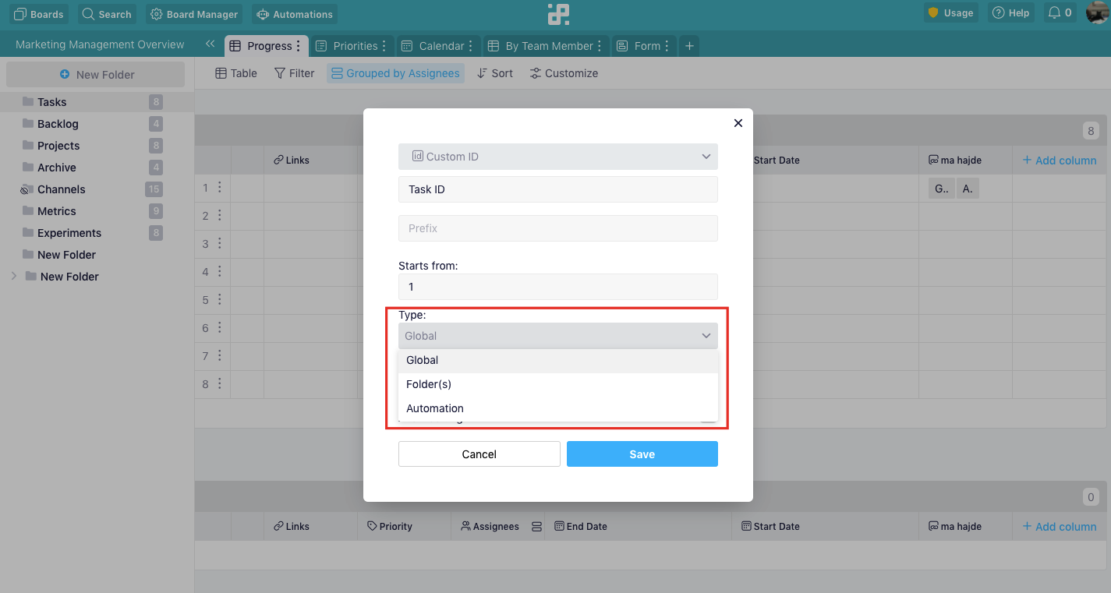Click the Starts from number field

point(558,287)
